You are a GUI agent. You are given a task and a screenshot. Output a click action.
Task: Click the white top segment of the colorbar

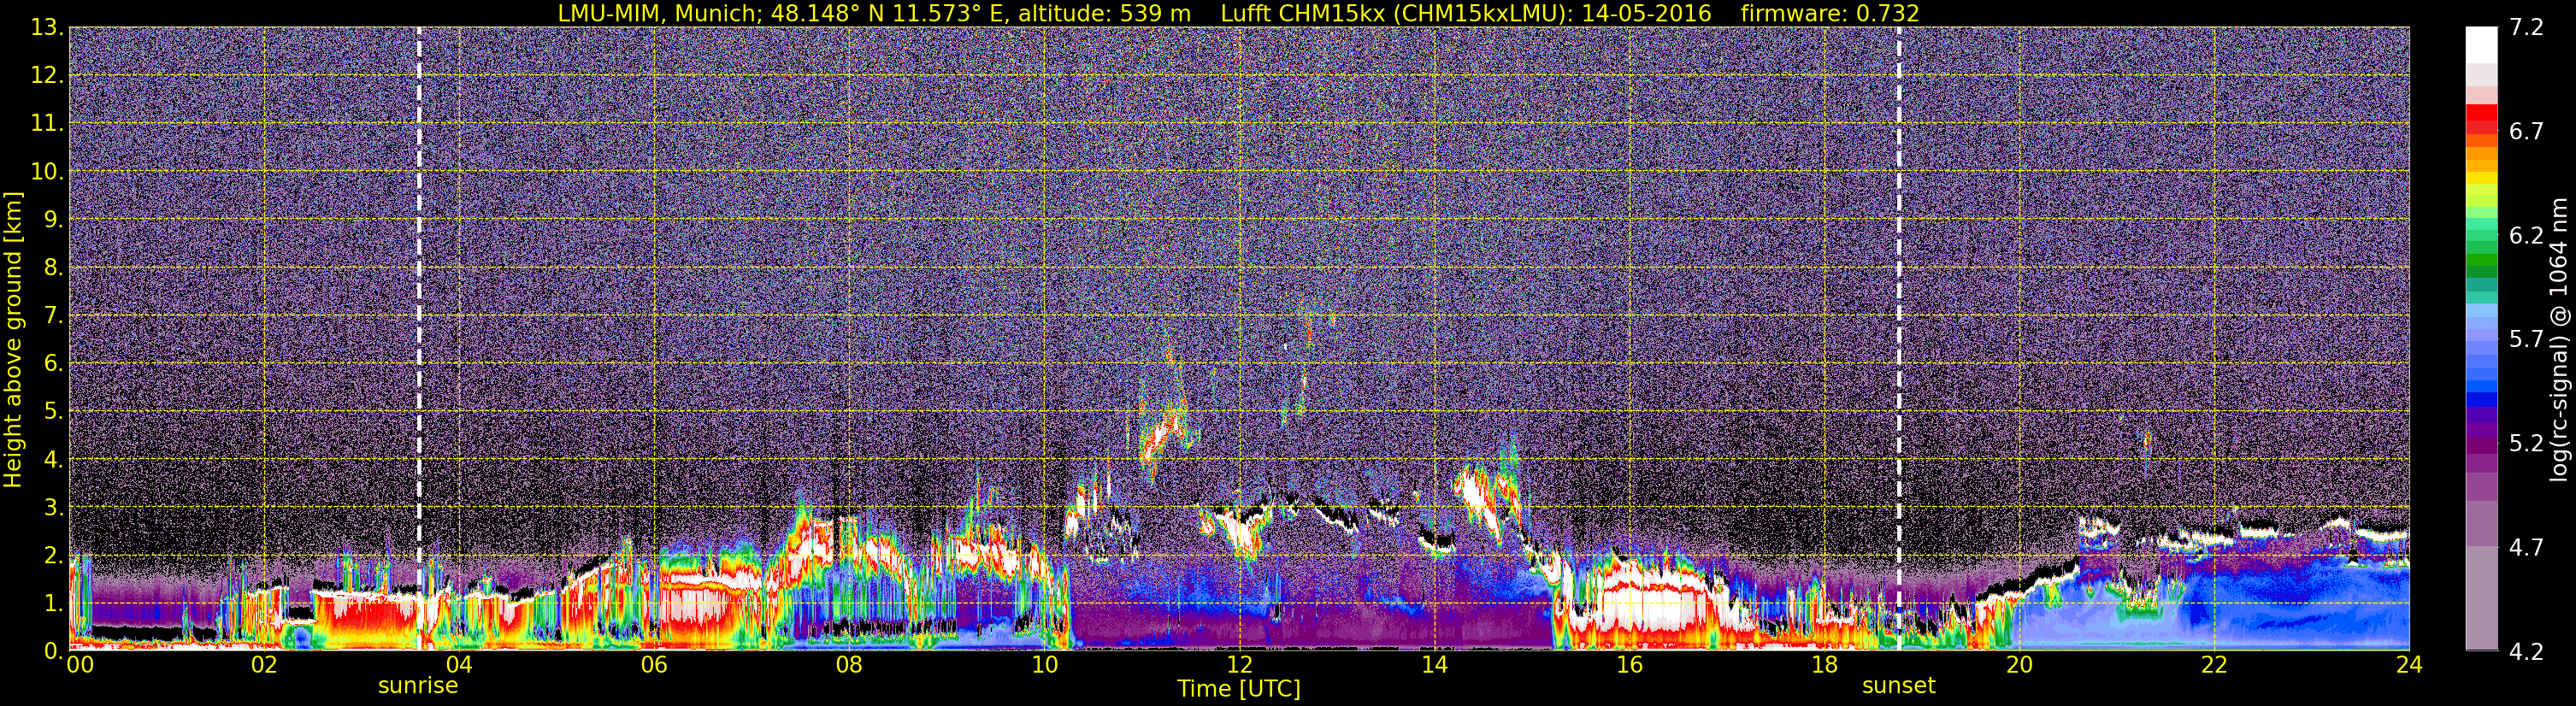pyautogui.click(x=2481, y=45)
